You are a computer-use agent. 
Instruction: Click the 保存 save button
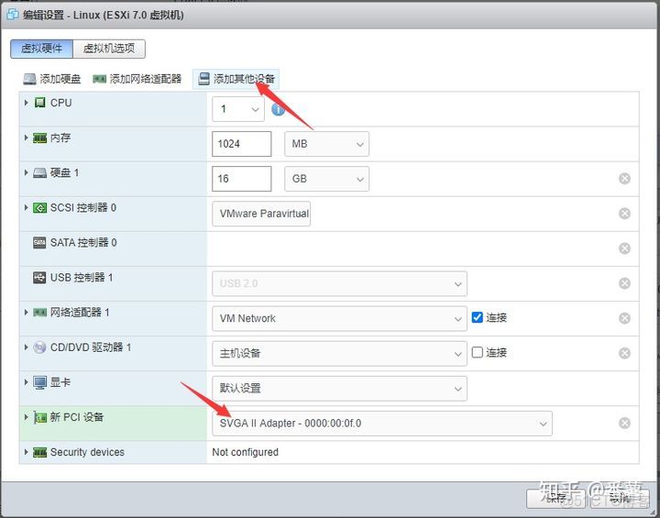555,499
